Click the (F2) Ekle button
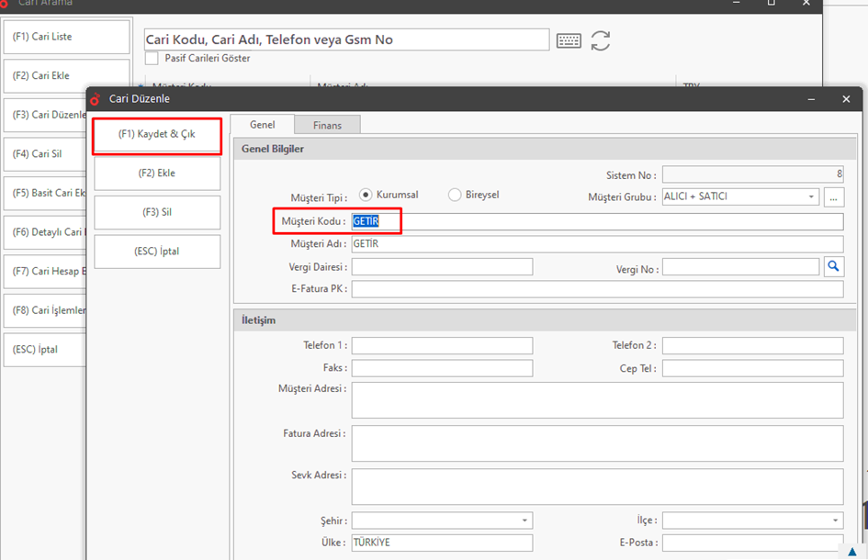The height and width of the screenshot is (560, 868). coord(157,174)
